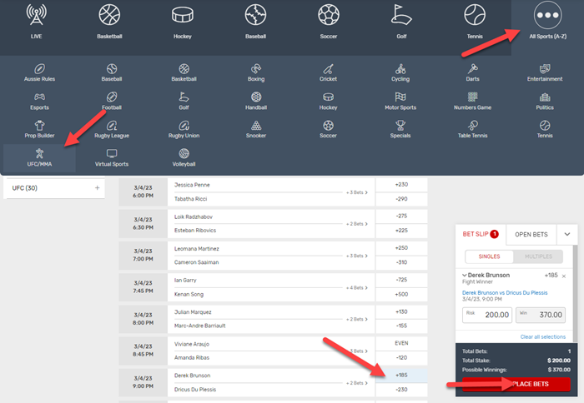
Task: Expand +4 Bets for Ian Garry fight
Action: tap(358, 287)
